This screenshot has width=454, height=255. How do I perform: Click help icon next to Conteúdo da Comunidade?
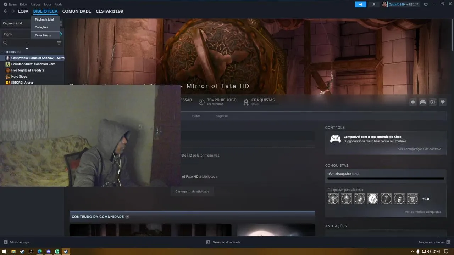point(127,217)
